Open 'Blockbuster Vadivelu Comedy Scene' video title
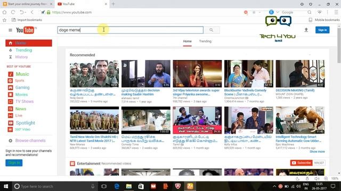This screenshot has width=341, height=191. pyautogui.click(x=245, y=92)
